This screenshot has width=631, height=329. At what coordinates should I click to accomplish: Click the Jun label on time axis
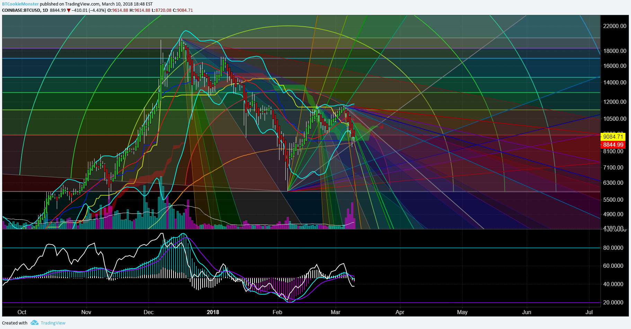(527, 312)
